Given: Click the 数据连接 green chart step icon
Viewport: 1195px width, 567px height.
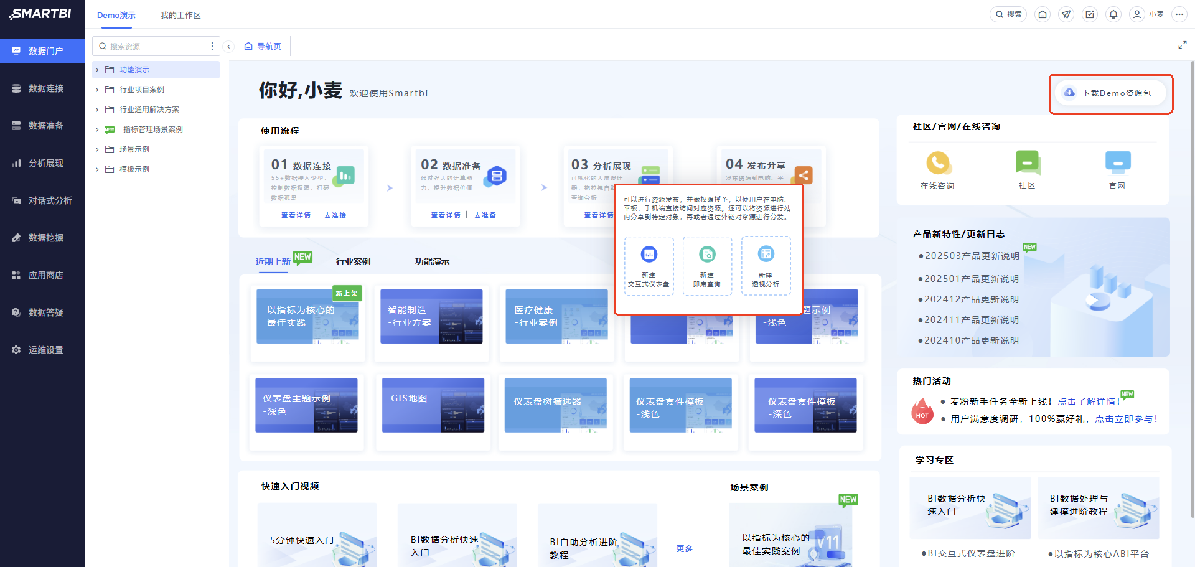Looking at the screenshot, I should 345,176.
